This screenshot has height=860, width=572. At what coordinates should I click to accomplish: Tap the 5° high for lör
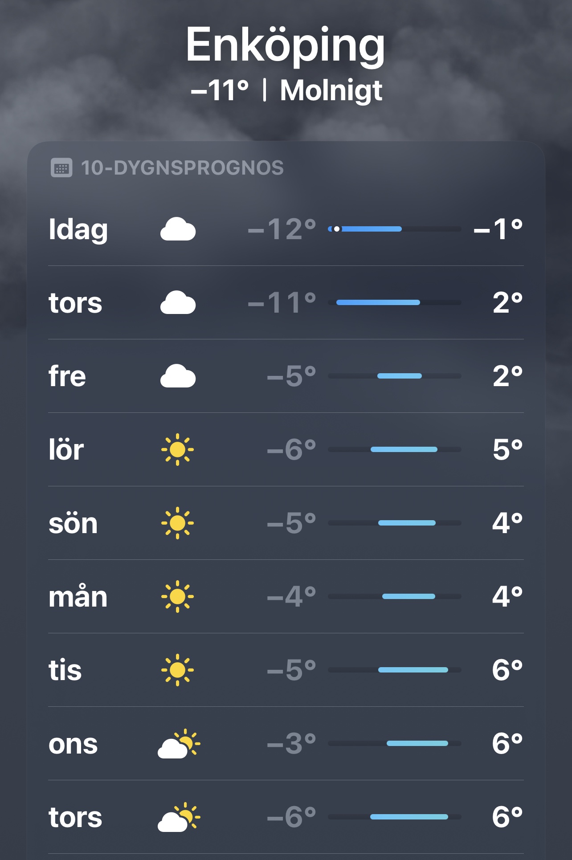pyautogui.click(x=507, y=449)
